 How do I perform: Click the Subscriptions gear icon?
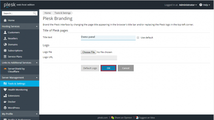[x=5, y=50]
